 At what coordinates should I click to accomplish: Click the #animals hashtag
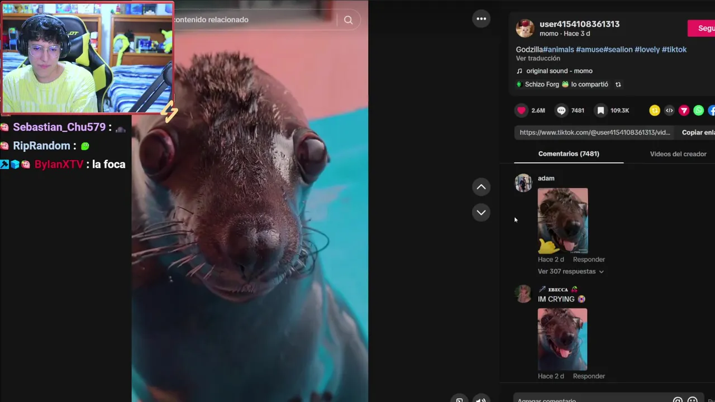559,50
